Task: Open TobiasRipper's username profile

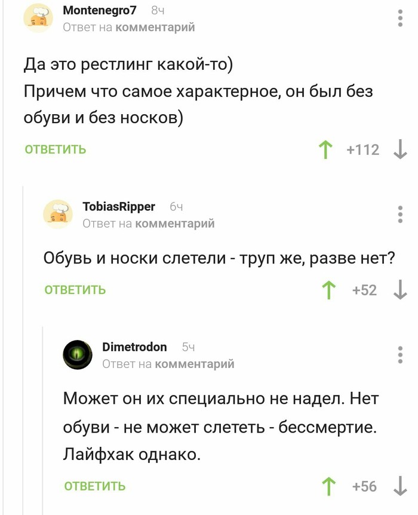Action: (118, 206)
